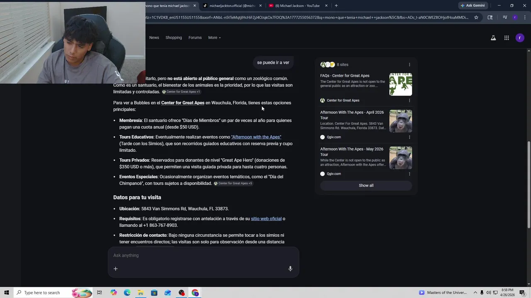
Task: Click the plus attach button in chat box
Action: pos(115,269)
